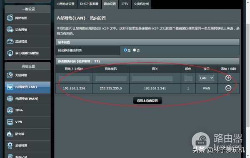Click the 访客网络 icon in sidebar
Viewport: 250px width, 158px height.
click(10, 30)
